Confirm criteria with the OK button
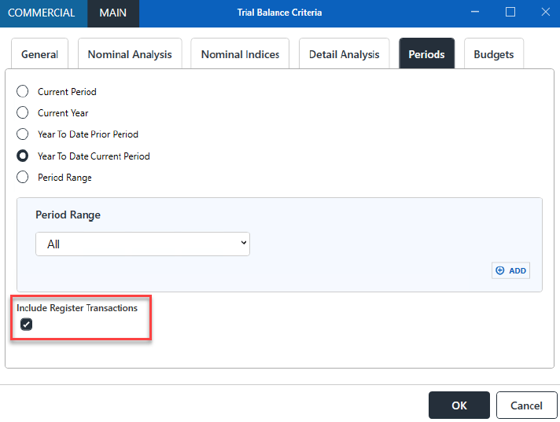The height and width of the screenshot is (422, 560). (459, 405)
